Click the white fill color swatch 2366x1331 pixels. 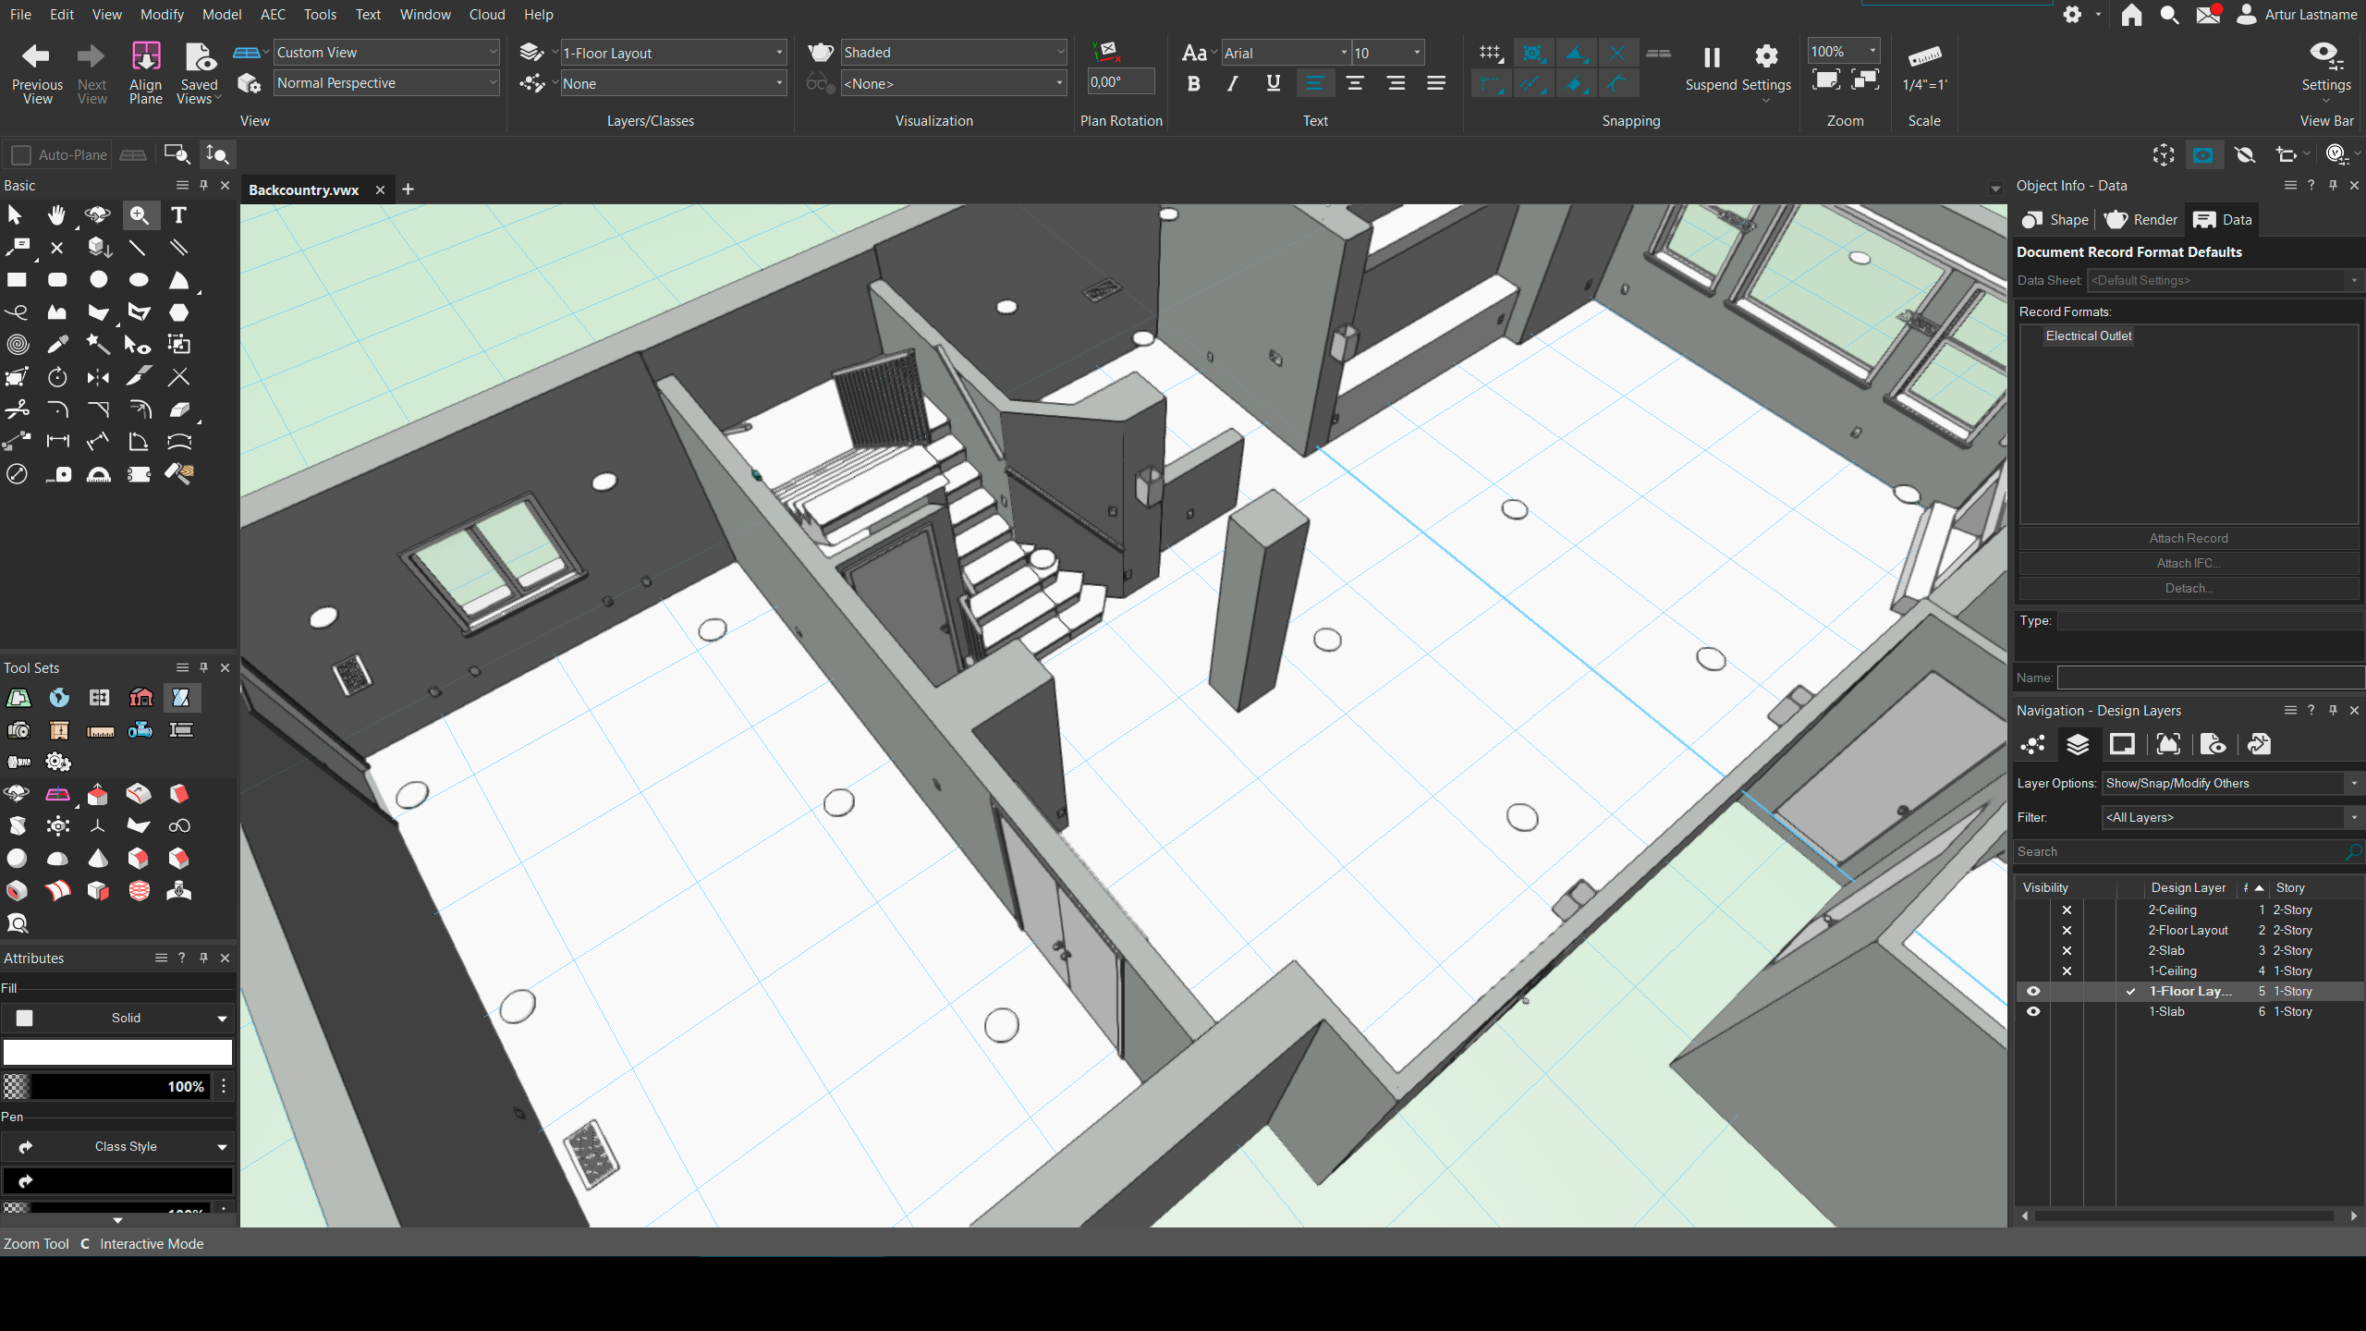coord(117,1053)
